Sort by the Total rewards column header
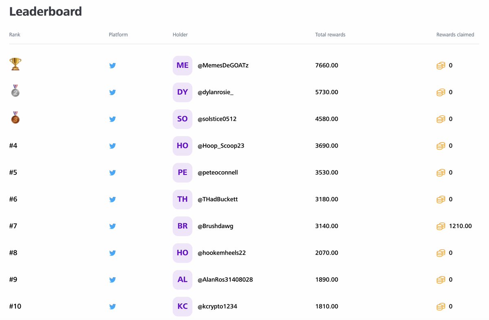 [x=330, y=35]
